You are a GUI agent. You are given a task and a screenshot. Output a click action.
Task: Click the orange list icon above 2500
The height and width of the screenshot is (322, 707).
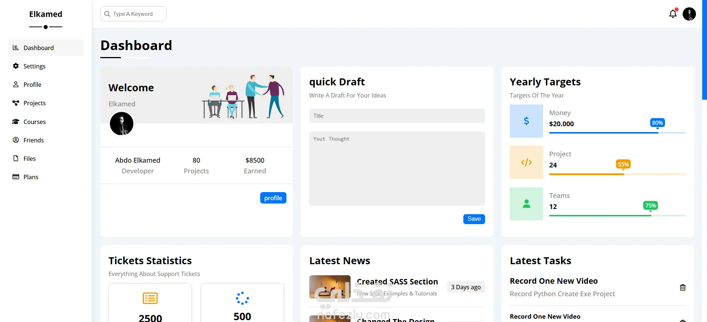(x=150, y=298)
